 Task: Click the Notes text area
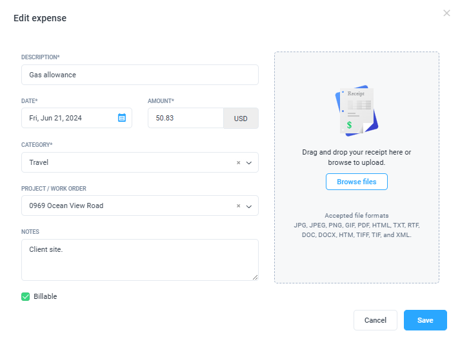point(140,260)
